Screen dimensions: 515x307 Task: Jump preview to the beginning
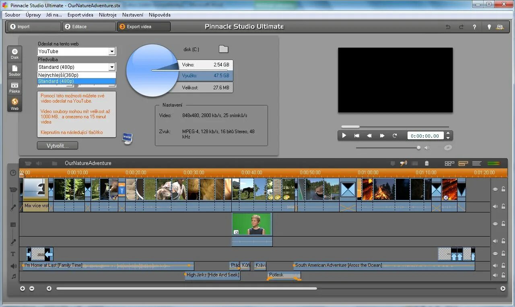click(x=356, y=136)
